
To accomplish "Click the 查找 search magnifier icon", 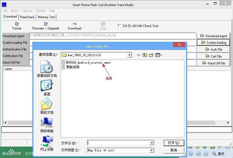I will (214, 154).
